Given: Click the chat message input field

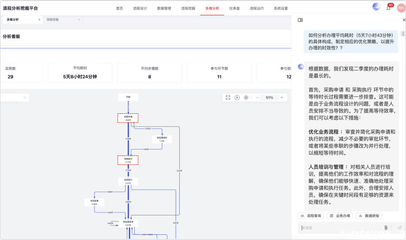Looking at the screenshot, I should [x=339, y=228].
